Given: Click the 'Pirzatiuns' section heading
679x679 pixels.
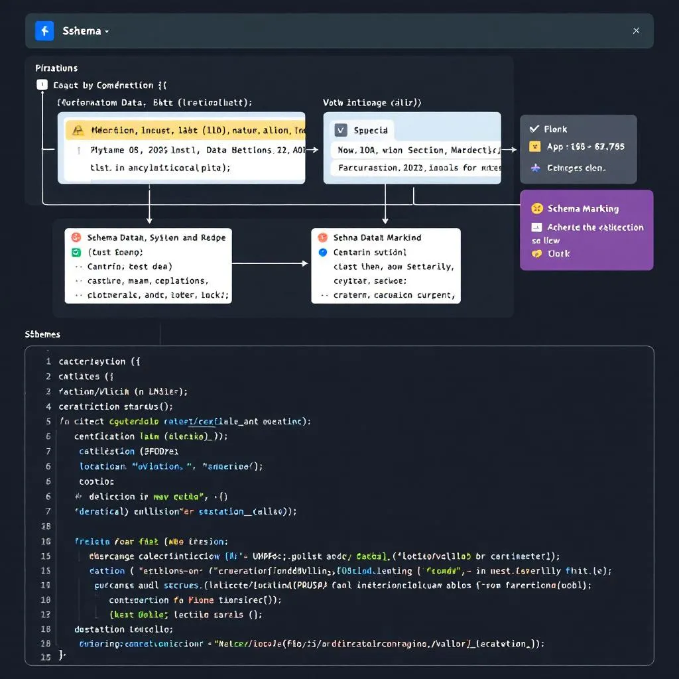Looking at the screenshot, I should click(x=56, y=68).
